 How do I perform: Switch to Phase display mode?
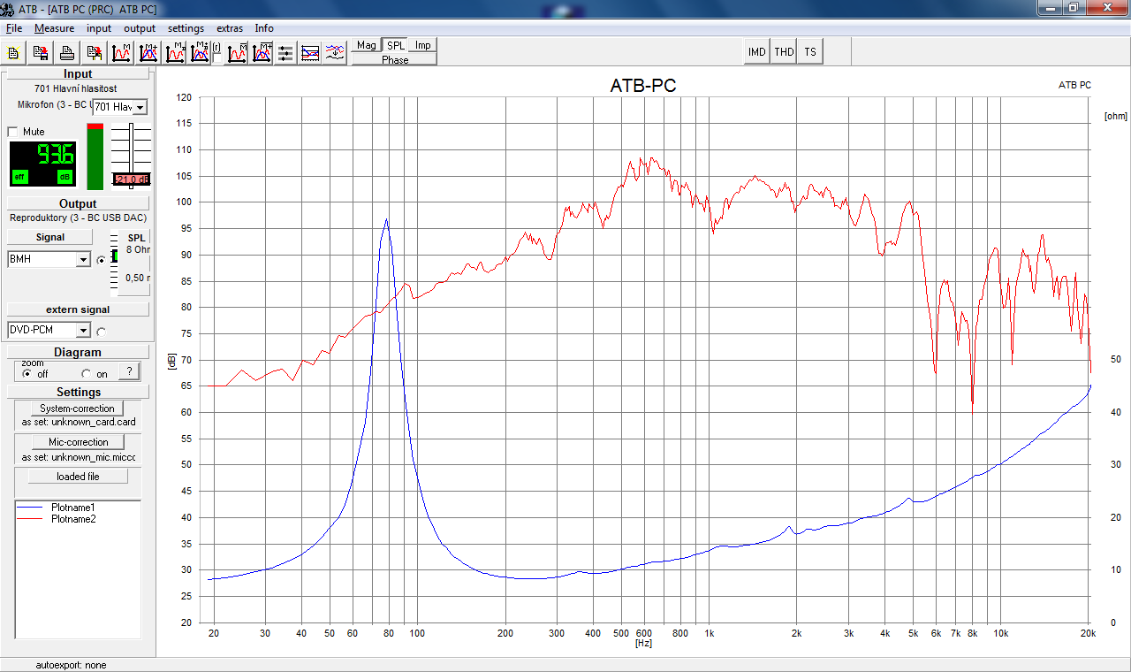click(x=394, y=59)
